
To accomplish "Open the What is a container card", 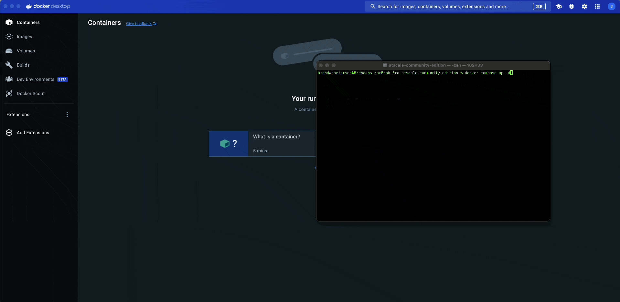I will [x=262, y=144].
